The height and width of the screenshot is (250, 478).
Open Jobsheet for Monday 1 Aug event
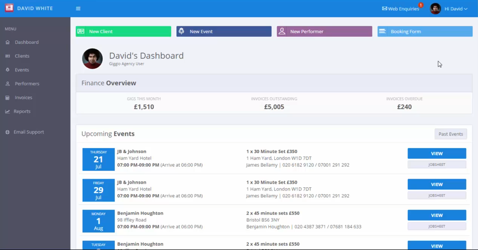point(437,226)
